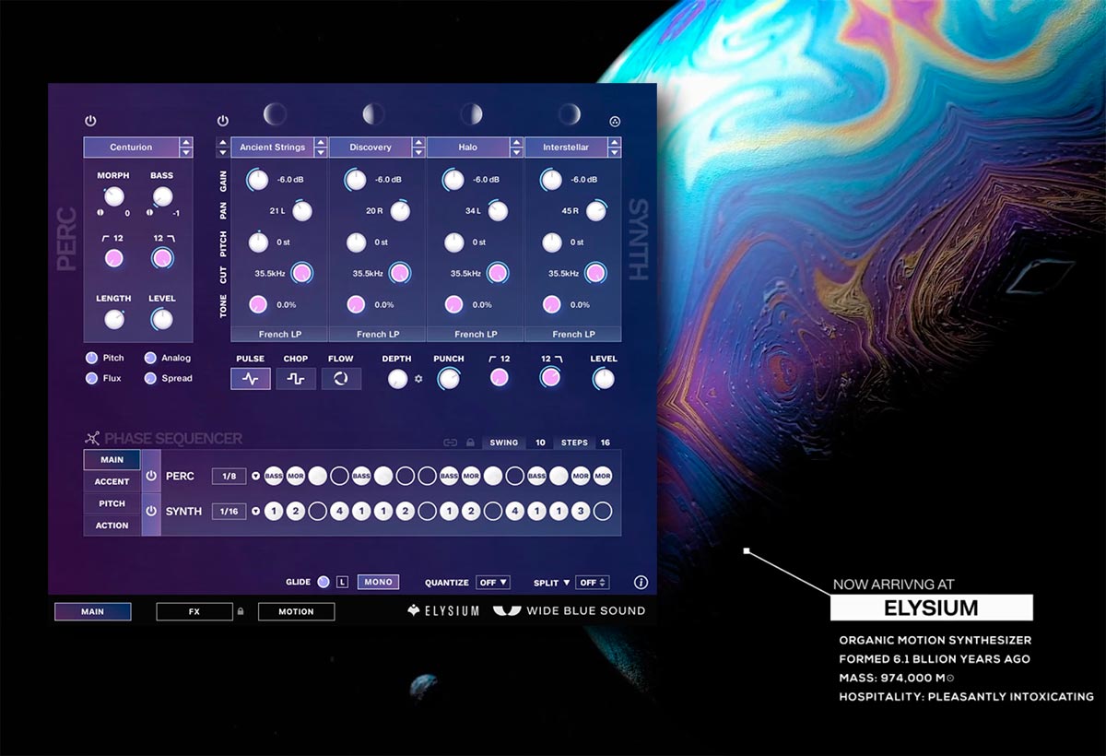Click the small PERC row marker after 1/8
The height and width of the screenshot is (756, 1106).
point(255,477)
